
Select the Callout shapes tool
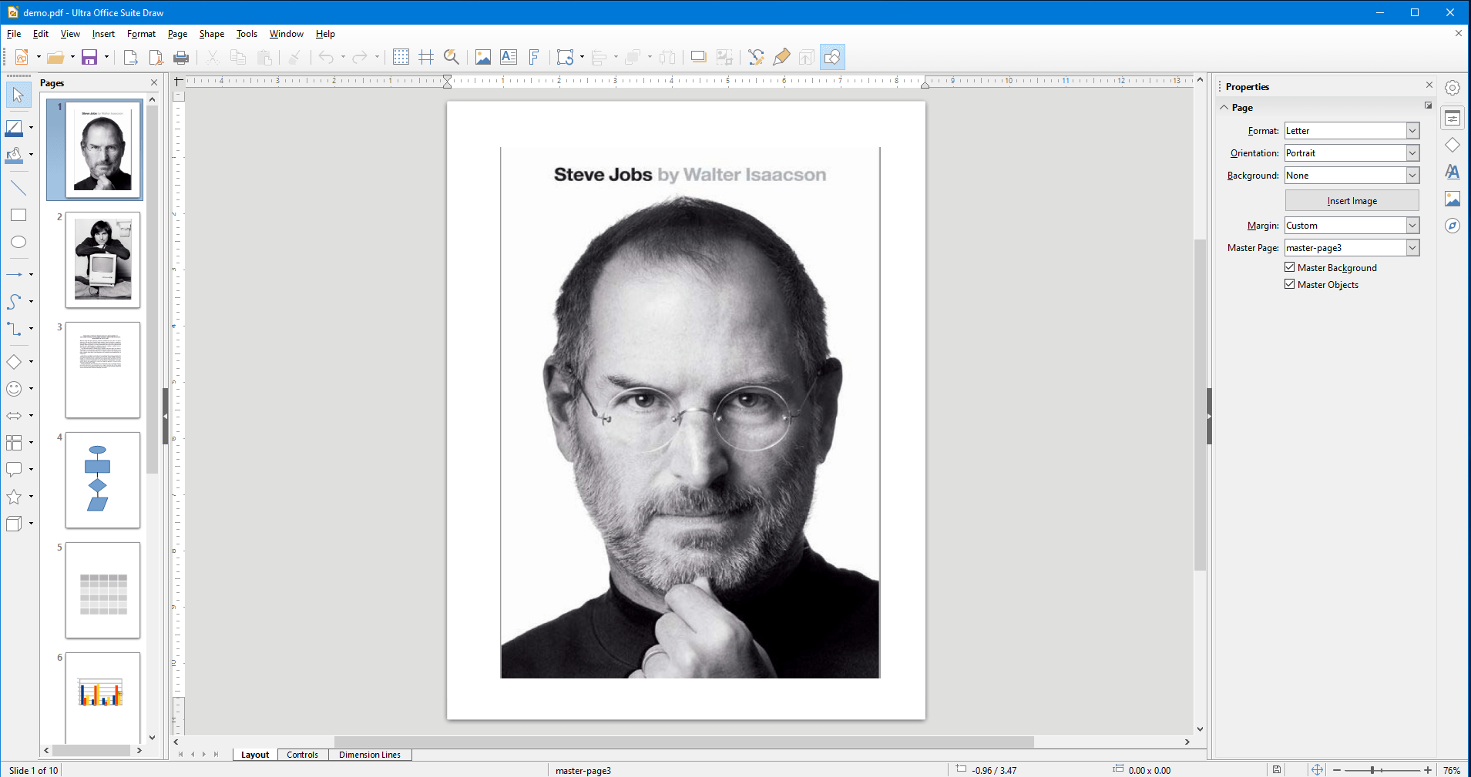[14, 470]
